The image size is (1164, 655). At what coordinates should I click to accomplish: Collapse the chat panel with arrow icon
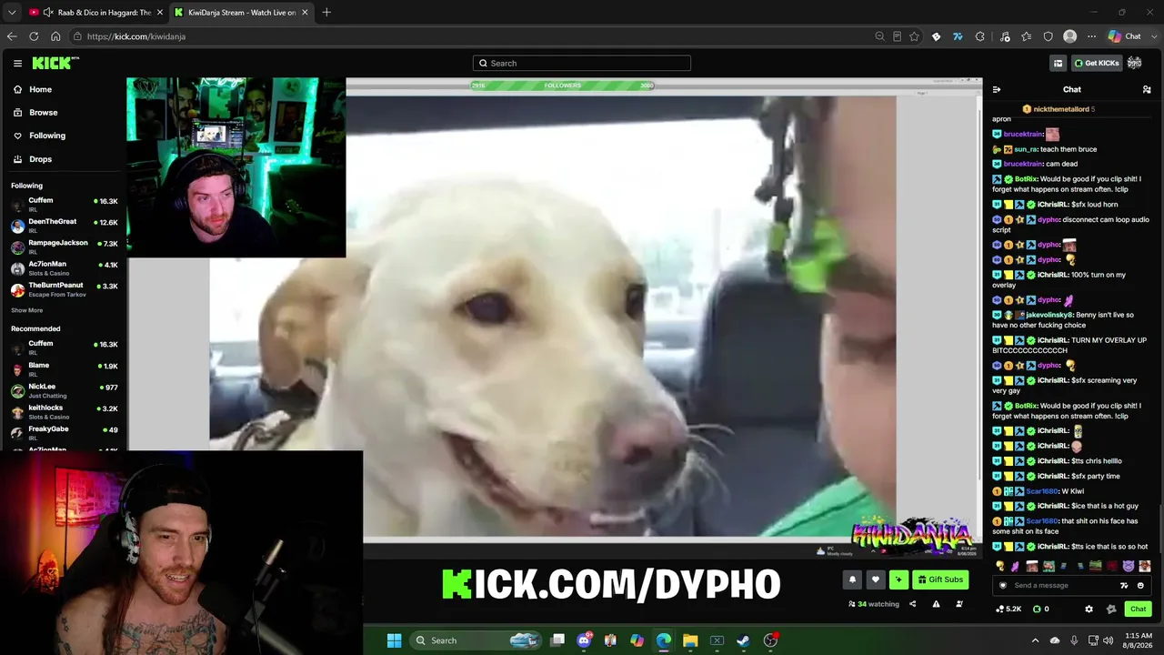pos(997,89)
